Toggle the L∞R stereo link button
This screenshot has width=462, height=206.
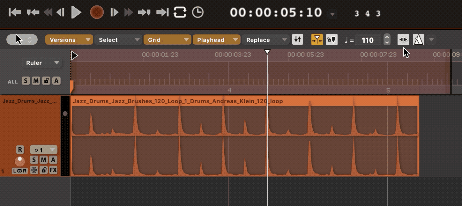coord(20,171)
